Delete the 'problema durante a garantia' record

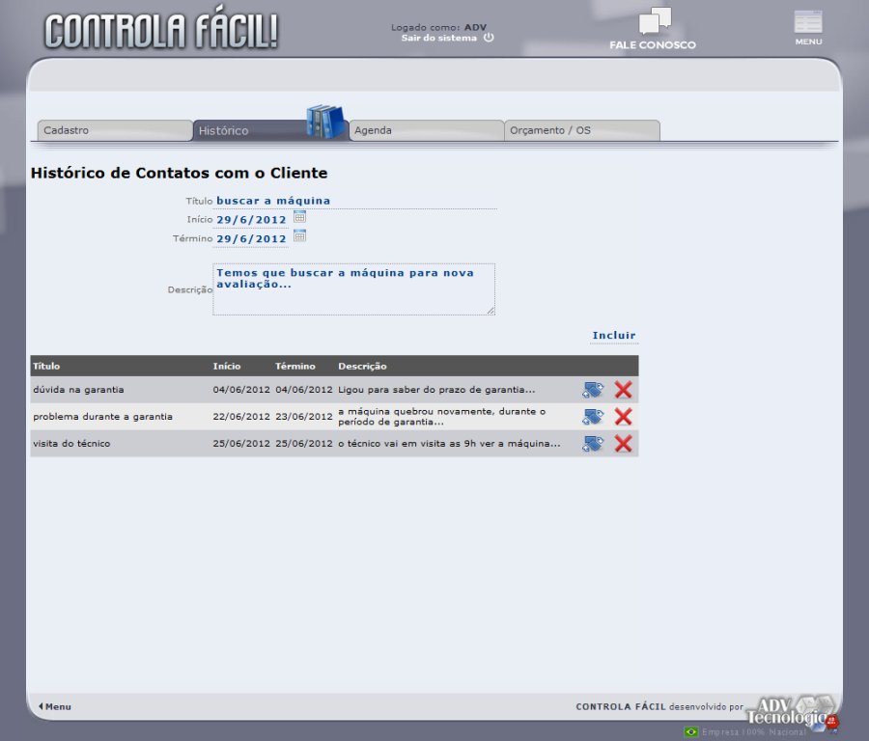pyautogui.click(x=623, y=417)
